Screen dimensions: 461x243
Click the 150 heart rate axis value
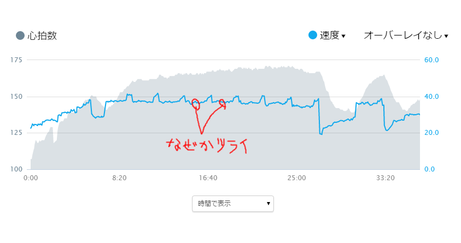16,97
